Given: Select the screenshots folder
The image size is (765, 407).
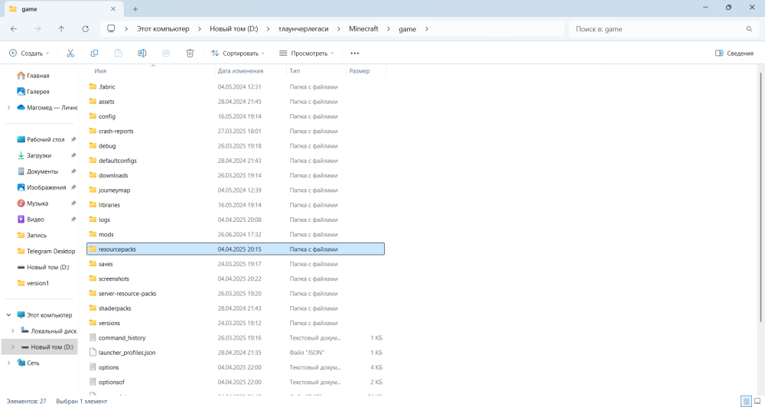Looking at the screenshot, I should point(236,278).
